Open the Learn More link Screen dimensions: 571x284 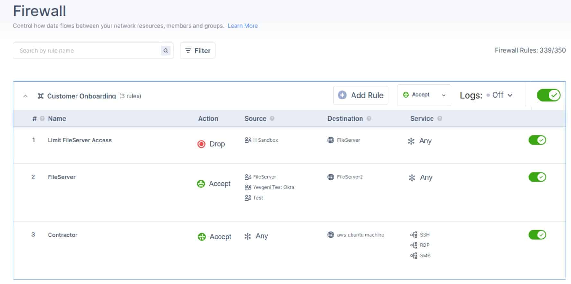[243, 26]
